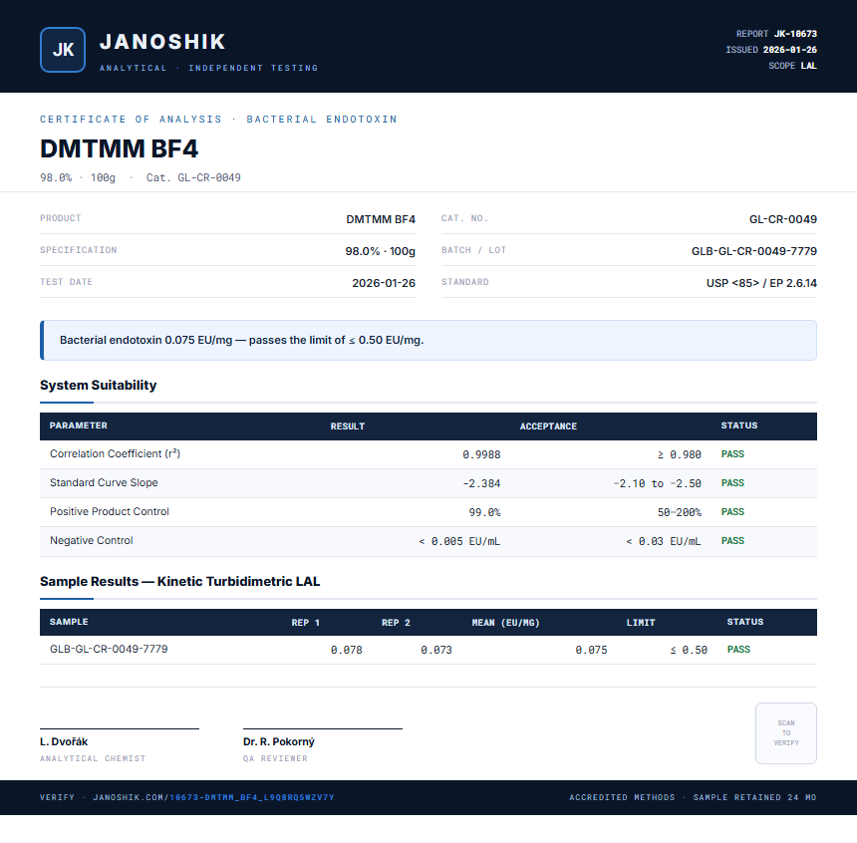Image resolution: width=857 pixels, height=843 pixels.
Task: Click the Cat. GL-CR-0049 subtitle text
Action: pos(193,177)
